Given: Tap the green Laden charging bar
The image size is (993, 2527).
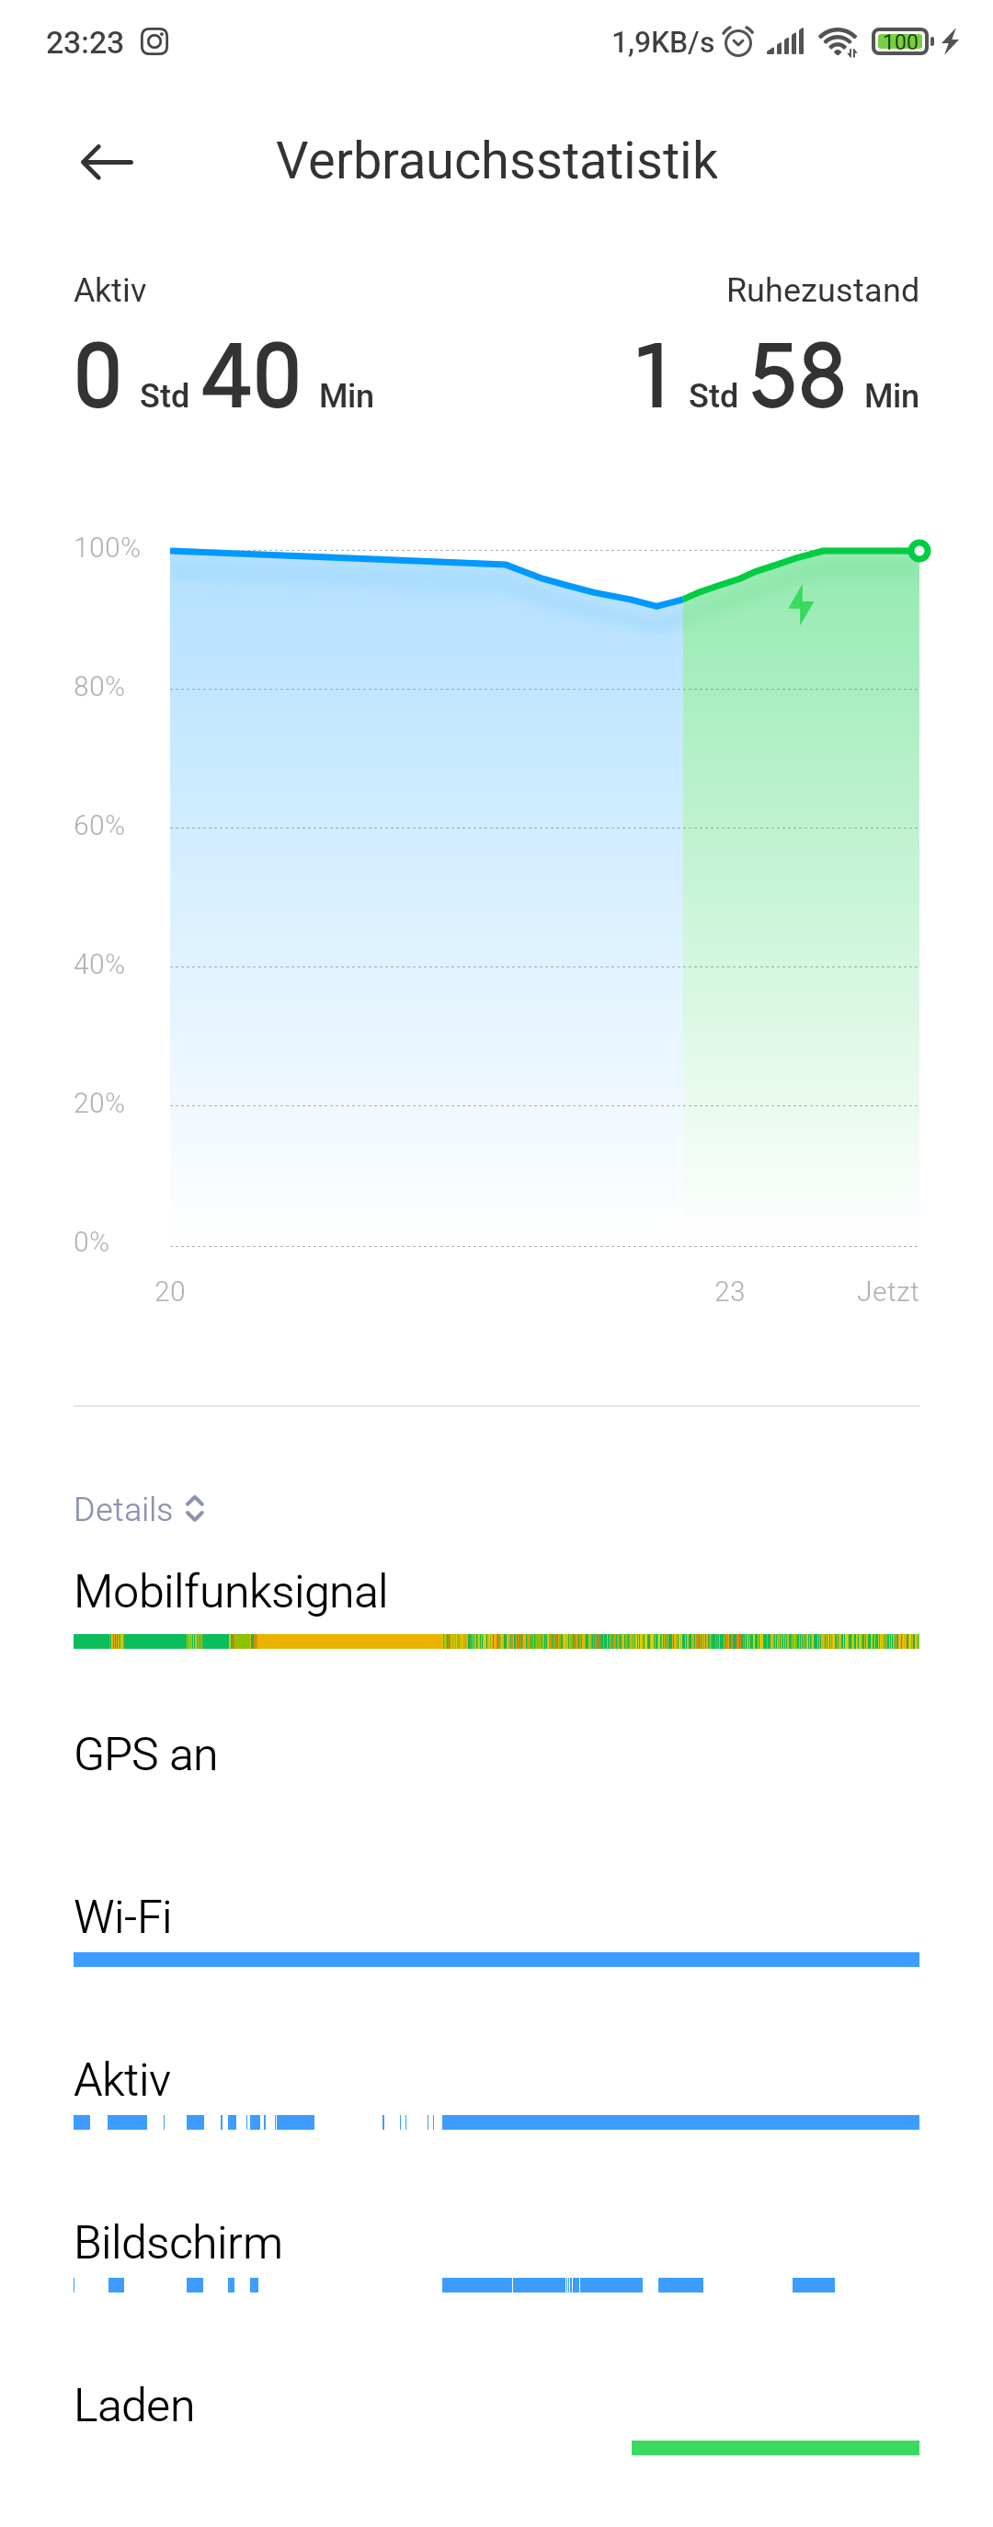Looking at the screenshot, I should click(x=775, y=2448).
